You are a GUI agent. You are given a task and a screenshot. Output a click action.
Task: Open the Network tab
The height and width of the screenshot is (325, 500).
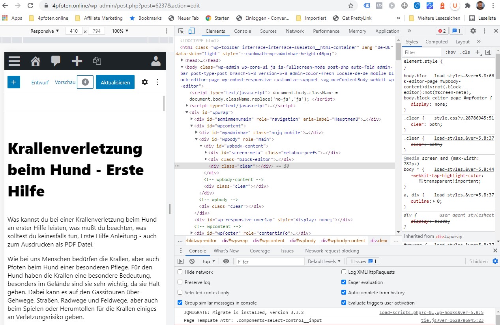(295, 31)
